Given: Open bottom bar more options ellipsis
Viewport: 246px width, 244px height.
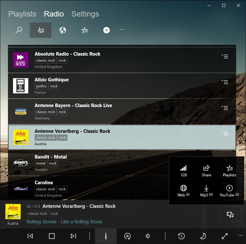Looking at the screenshot, I should [x=241, y=235].
